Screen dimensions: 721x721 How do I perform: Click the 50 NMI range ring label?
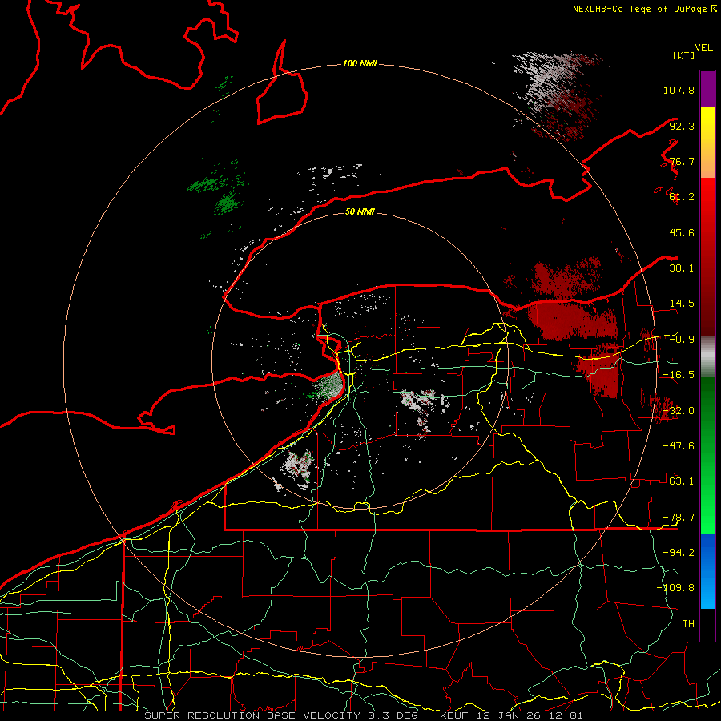360,211
